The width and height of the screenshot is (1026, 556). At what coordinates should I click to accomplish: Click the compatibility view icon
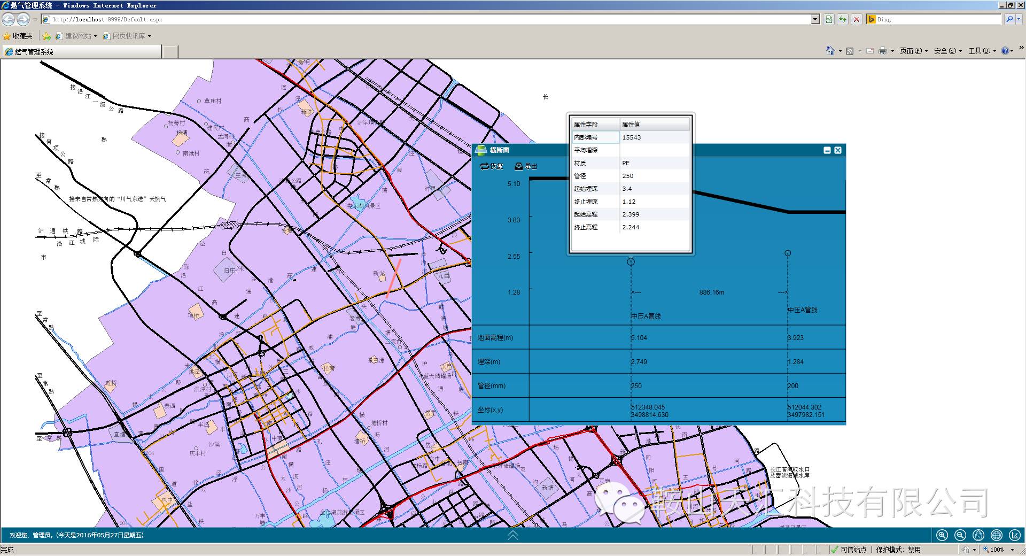click(829, 19)
